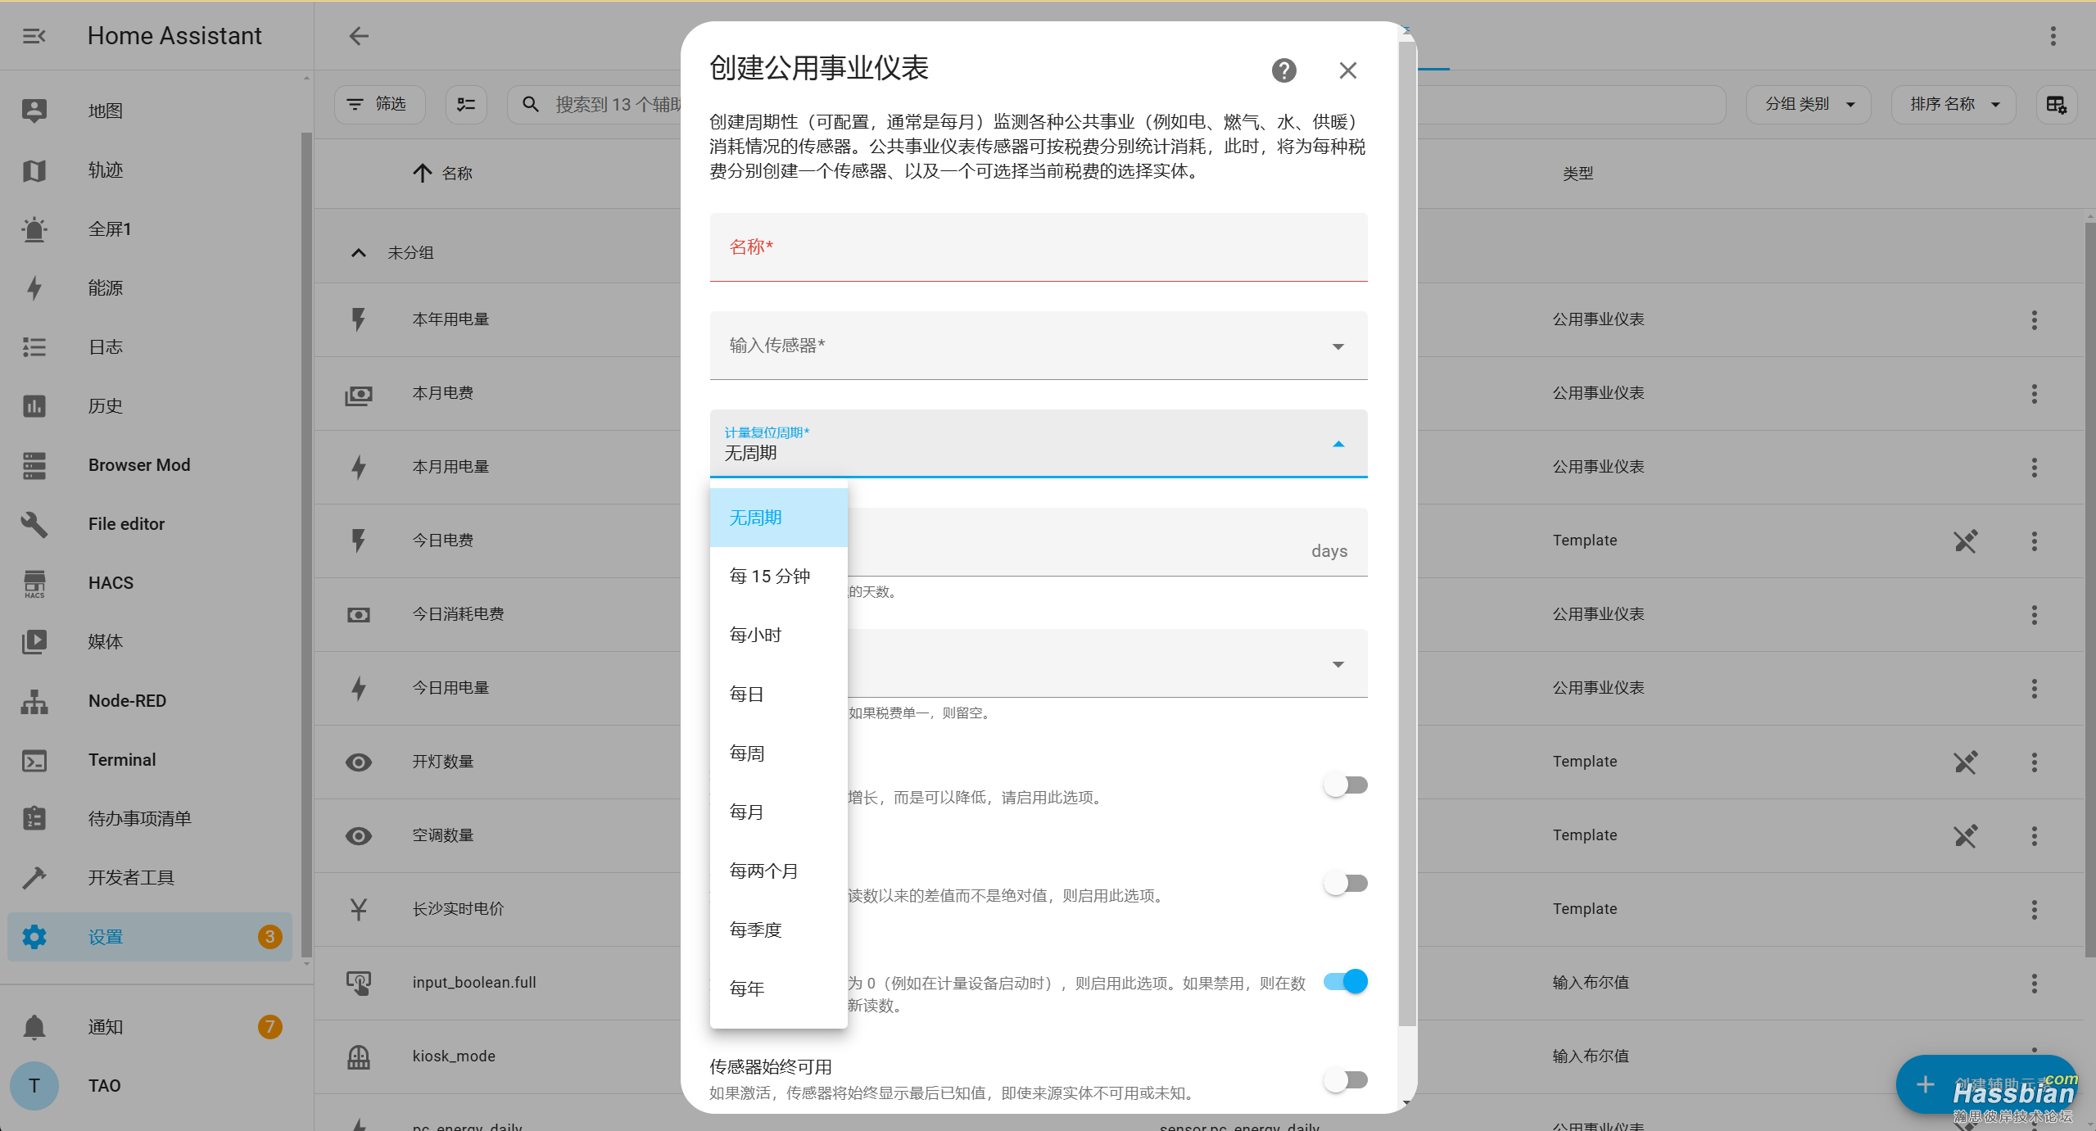Click the 创建辅助元素 floating button
The image size is (2096, 1131).
(1985, 1084)
